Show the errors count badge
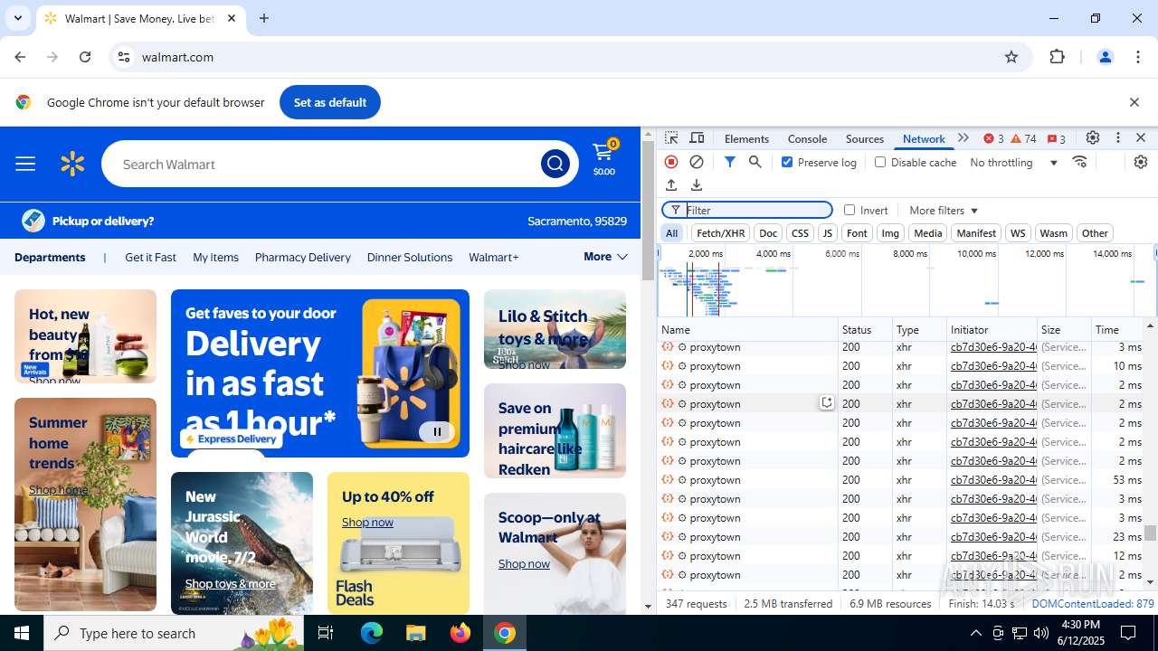Image resolution: width=1158 pixels, height=651 pixels. pyautogui.click(x=993, y=138)
